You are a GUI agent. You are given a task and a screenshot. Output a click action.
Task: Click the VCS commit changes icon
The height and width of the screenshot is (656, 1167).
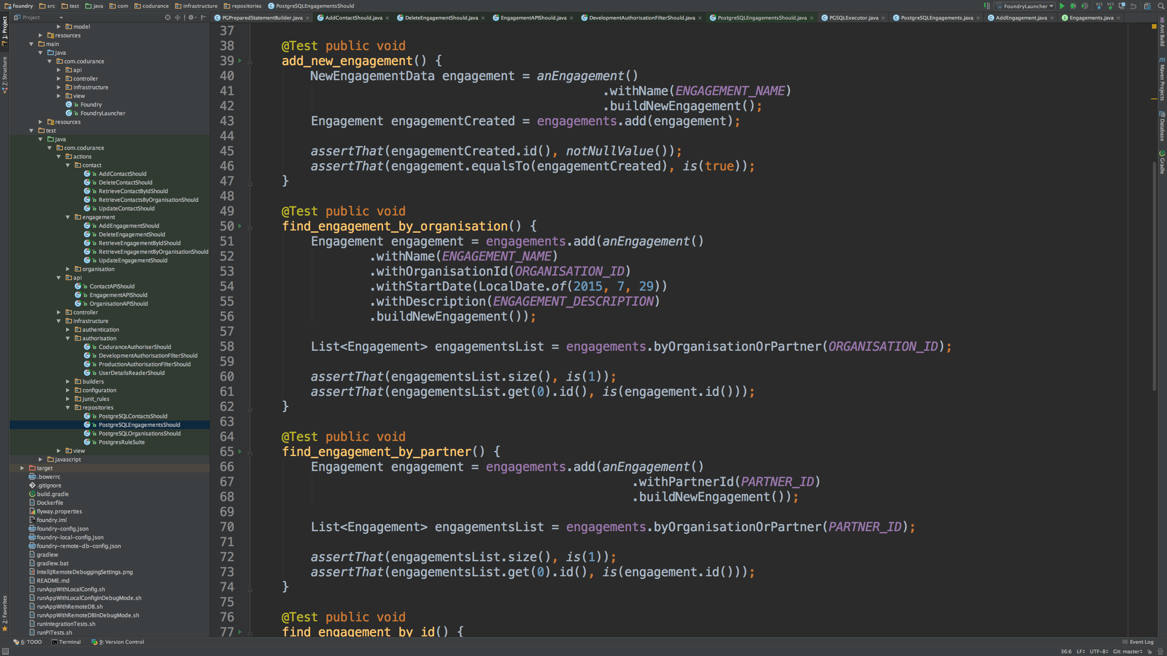click(x=1110, y=6)
